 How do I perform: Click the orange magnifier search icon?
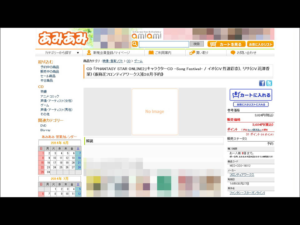(135, 44)
